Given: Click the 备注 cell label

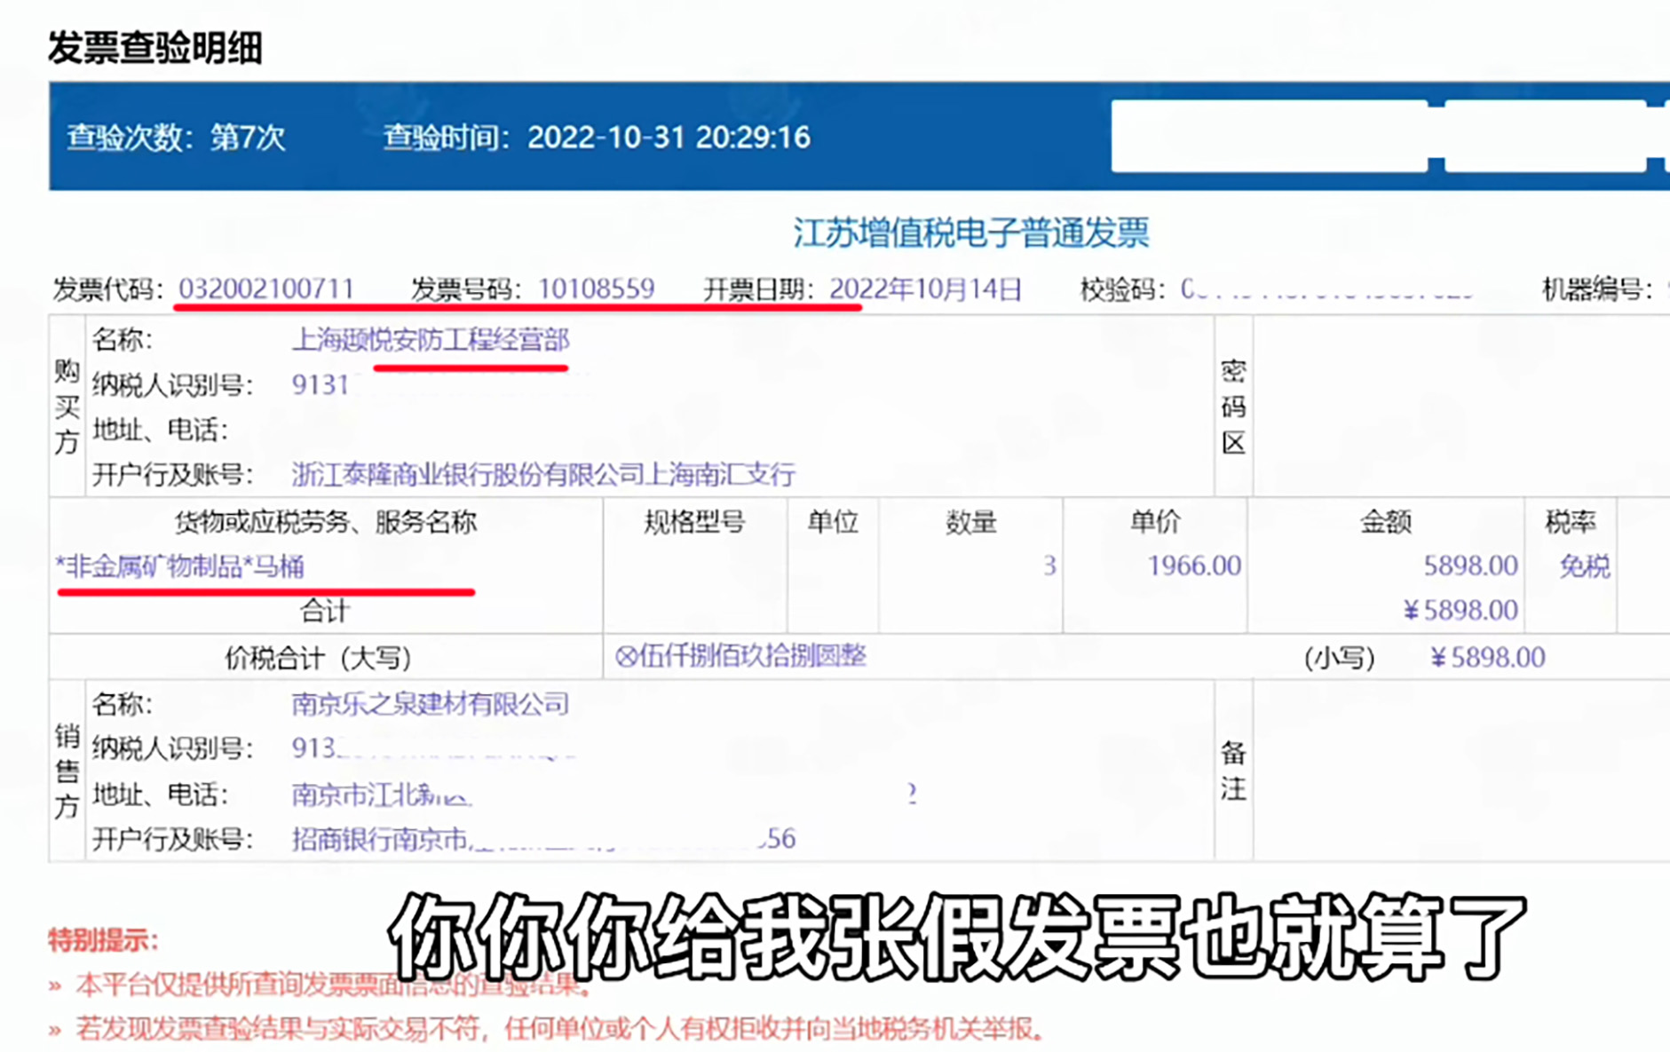Looking at the screenshot, I should click(x=1233, y=771).
